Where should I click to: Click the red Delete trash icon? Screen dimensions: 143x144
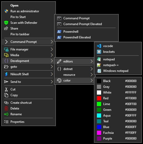[x=6, y=108]
